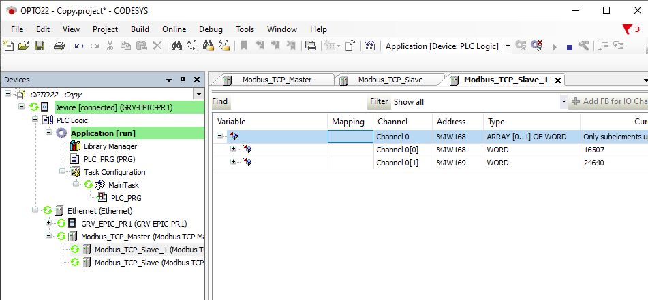
Task: Close the Devices panel
Action: click(x=197, y=80)
